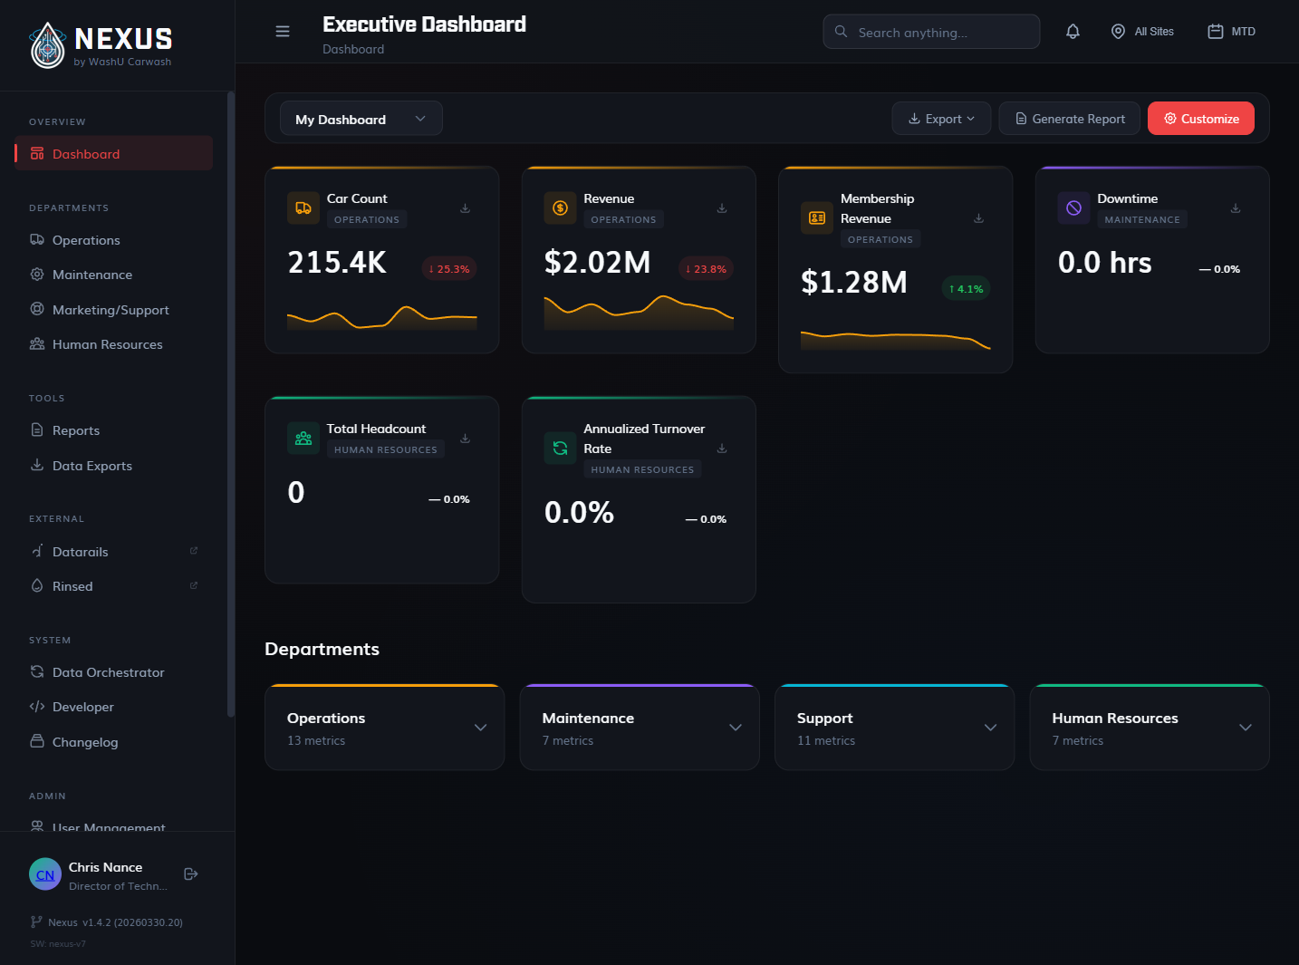
Task: Click the 215.4K value
Action: [x=337, y=263]
